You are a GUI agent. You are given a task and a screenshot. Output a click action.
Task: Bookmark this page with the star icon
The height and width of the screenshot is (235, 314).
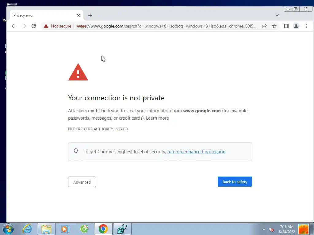point(274,26)
